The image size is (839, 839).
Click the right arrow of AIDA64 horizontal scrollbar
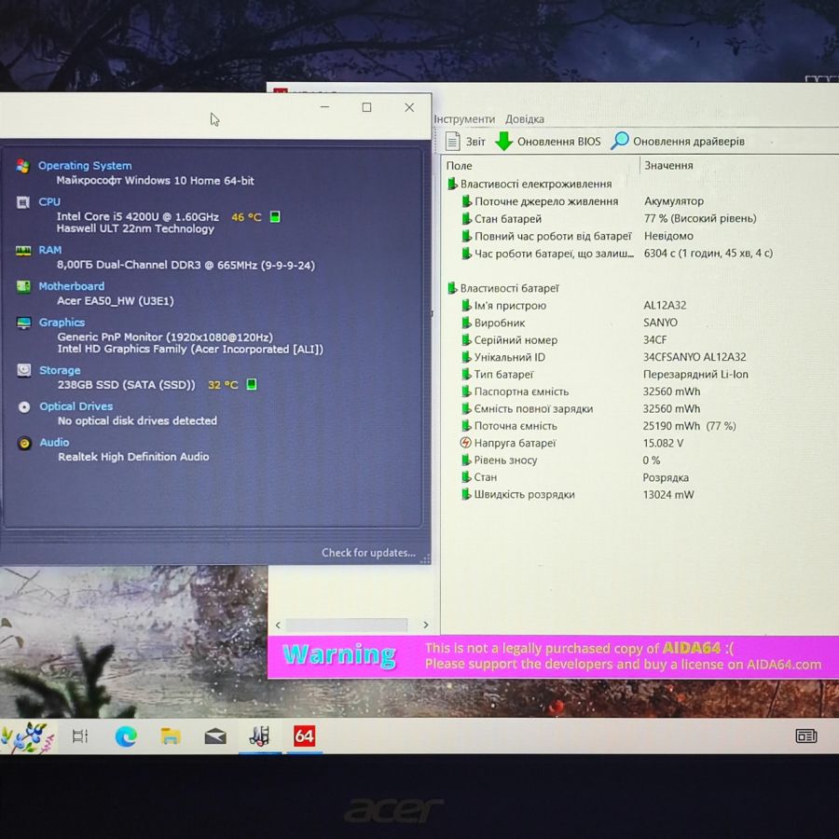[x=425, y=625]
